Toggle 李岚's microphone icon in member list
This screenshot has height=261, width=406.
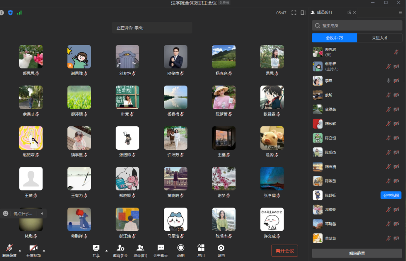(388, 81)
